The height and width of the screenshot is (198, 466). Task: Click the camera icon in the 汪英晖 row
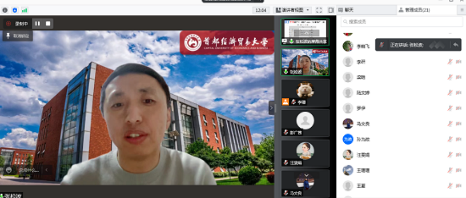[459, 155]
